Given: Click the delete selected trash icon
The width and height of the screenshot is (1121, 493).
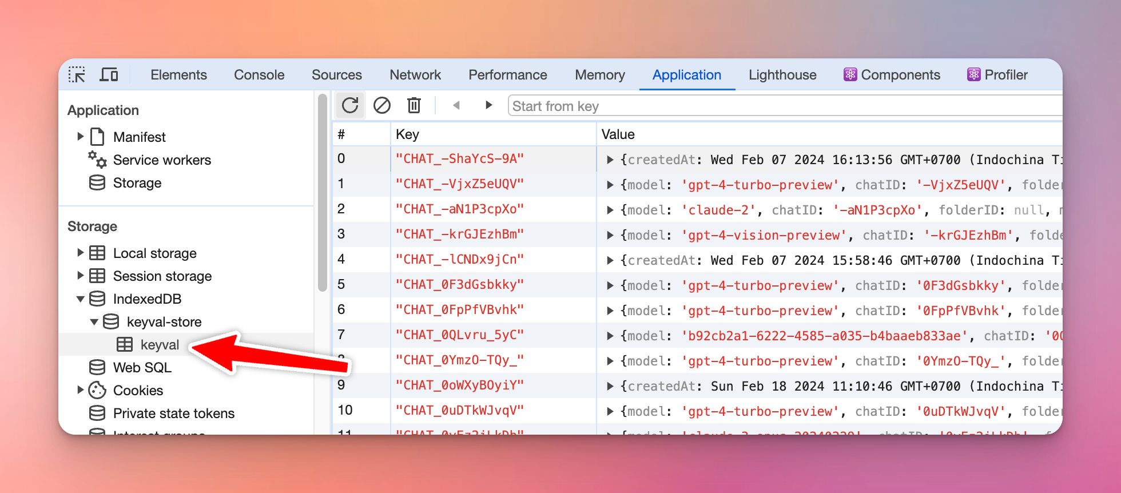Looking at the screenshot, I should click(414, 105).
